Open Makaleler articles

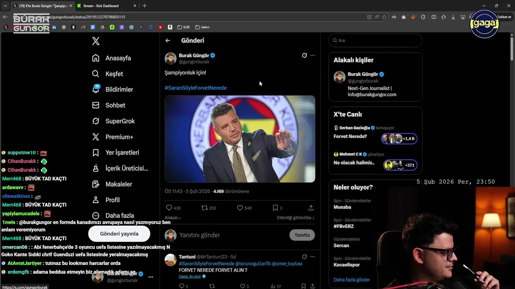click(112, 184)
